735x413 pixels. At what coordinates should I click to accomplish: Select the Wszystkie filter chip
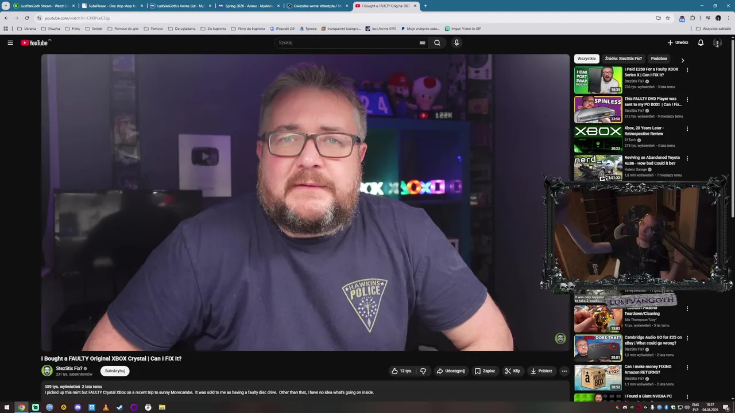click(x=587, y=59)
